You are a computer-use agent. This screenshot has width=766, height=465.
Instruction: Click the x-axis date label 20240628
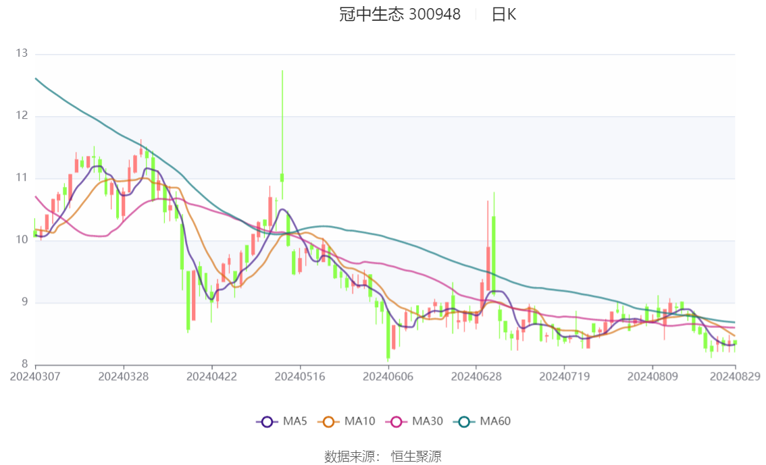coord(476,377)
